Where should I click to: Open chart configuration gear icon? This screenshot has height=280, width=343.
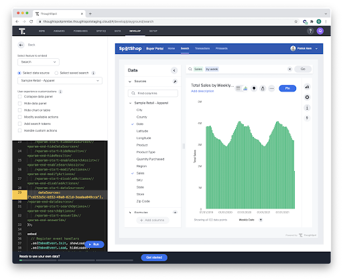[307, 98]
